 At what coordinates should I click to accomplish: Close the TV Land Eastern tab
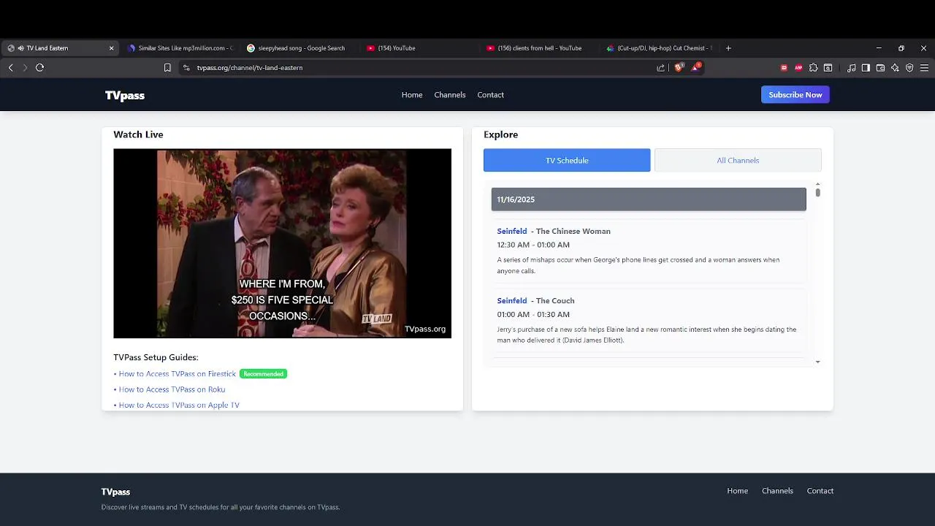[111, 48]
